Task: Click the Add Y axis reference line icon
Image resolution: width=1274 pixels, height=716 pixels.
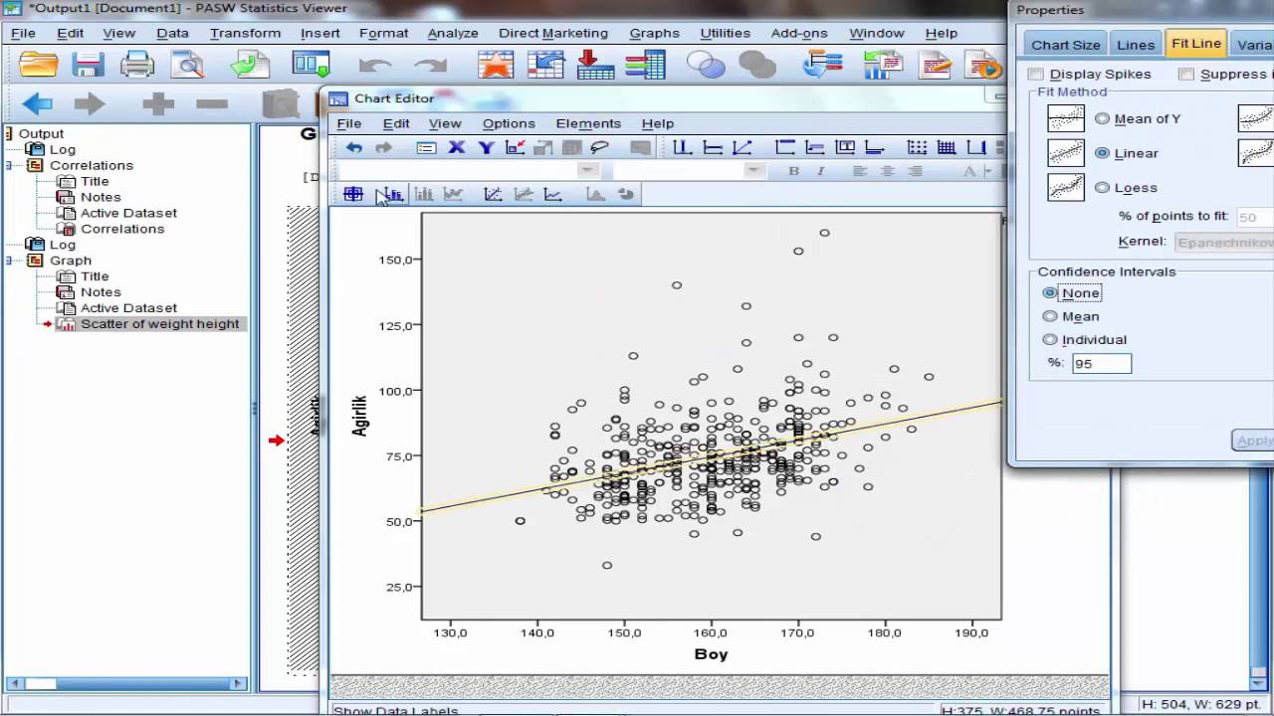Action: (713, 147)
